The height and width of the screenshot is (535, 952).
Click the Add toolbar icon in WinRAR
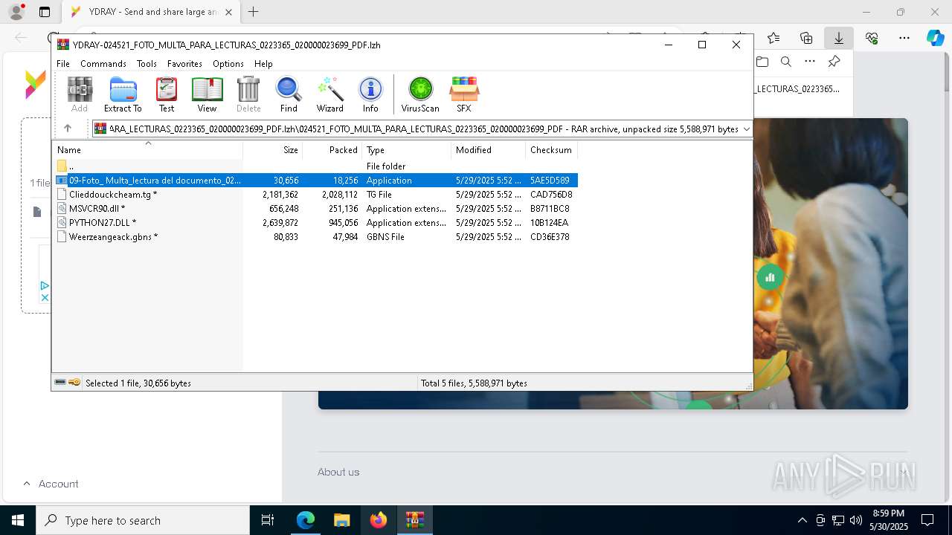click(x=80, y=94)
